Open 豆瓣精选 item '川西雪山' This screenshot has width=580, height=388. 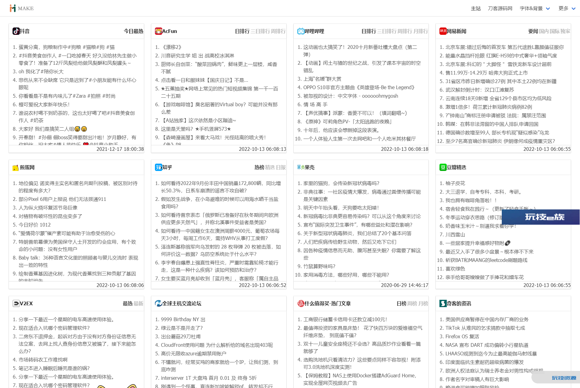[455, 234]
